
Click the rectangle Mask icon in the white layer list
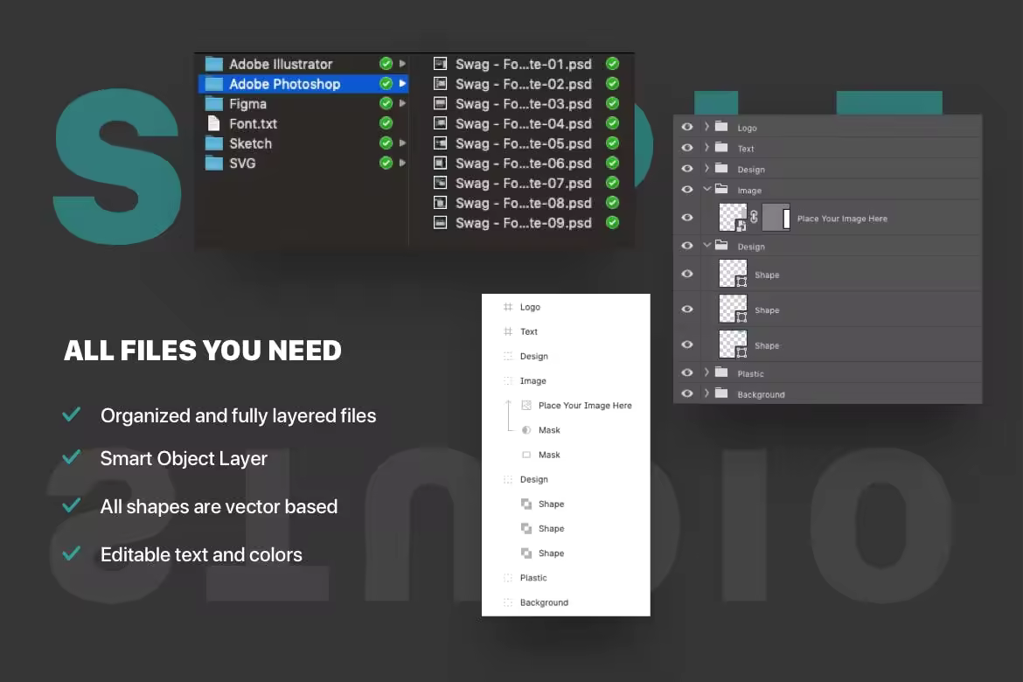pos(526,455)
